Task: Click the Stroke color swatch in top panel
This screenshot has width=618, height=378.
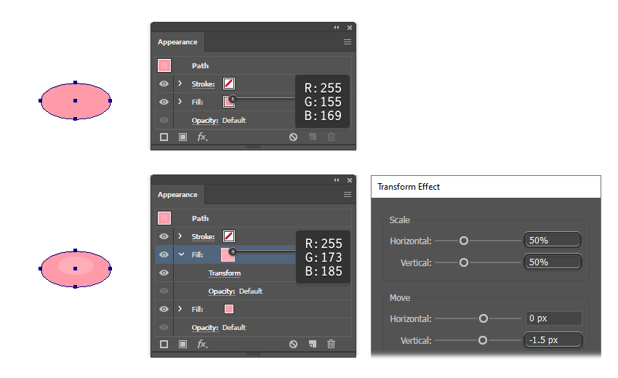Action: [x=228, y=84]
